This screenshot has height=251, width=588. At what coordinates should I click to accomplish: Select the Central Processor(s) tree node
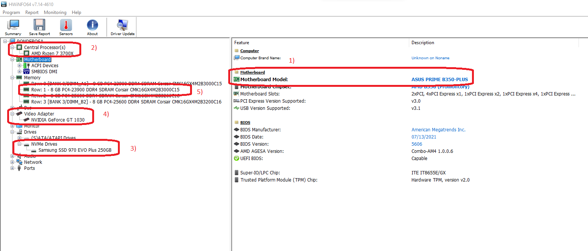pos(45,47)
